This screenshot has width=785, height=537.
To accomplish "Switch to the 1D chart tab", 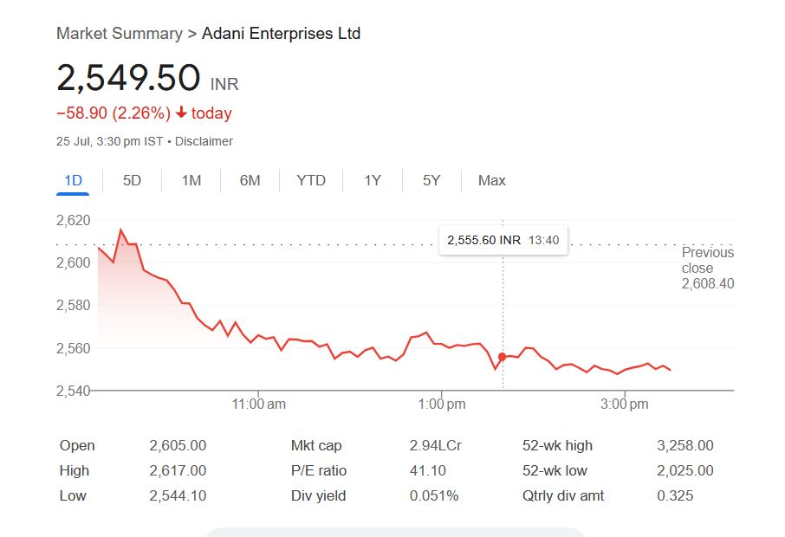I will coord(74,180).
